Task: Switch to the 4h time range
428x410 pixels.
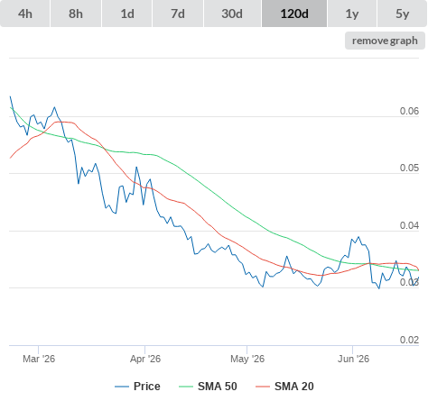Action: click(25, 14)
